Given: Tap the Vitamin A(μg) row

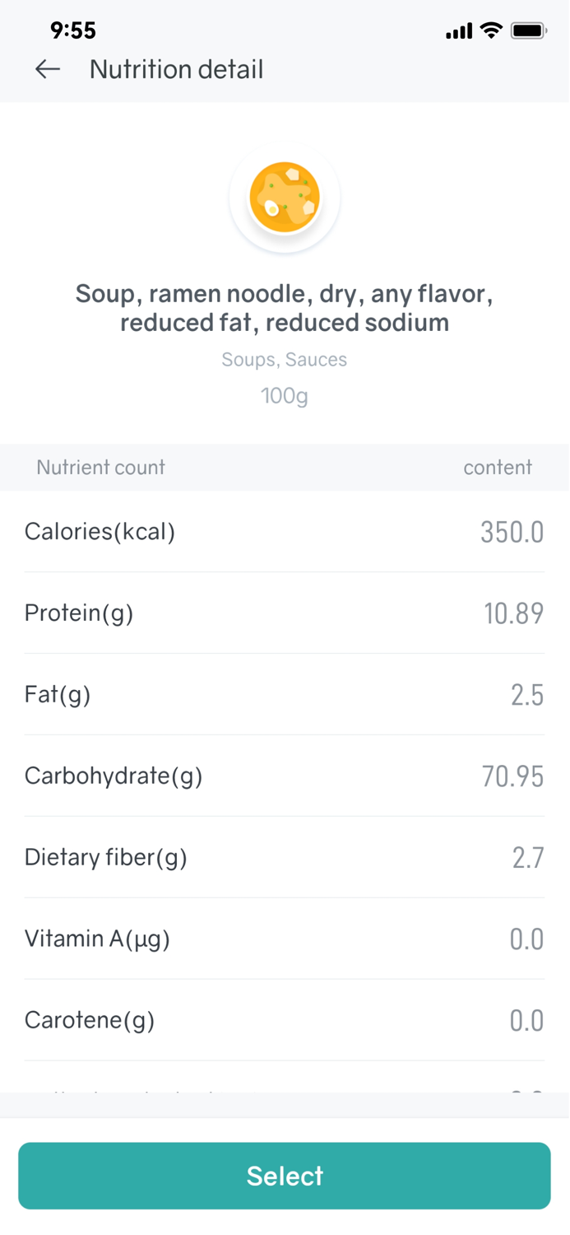Looking at the screenshot, I should click(x=285, y=938).
